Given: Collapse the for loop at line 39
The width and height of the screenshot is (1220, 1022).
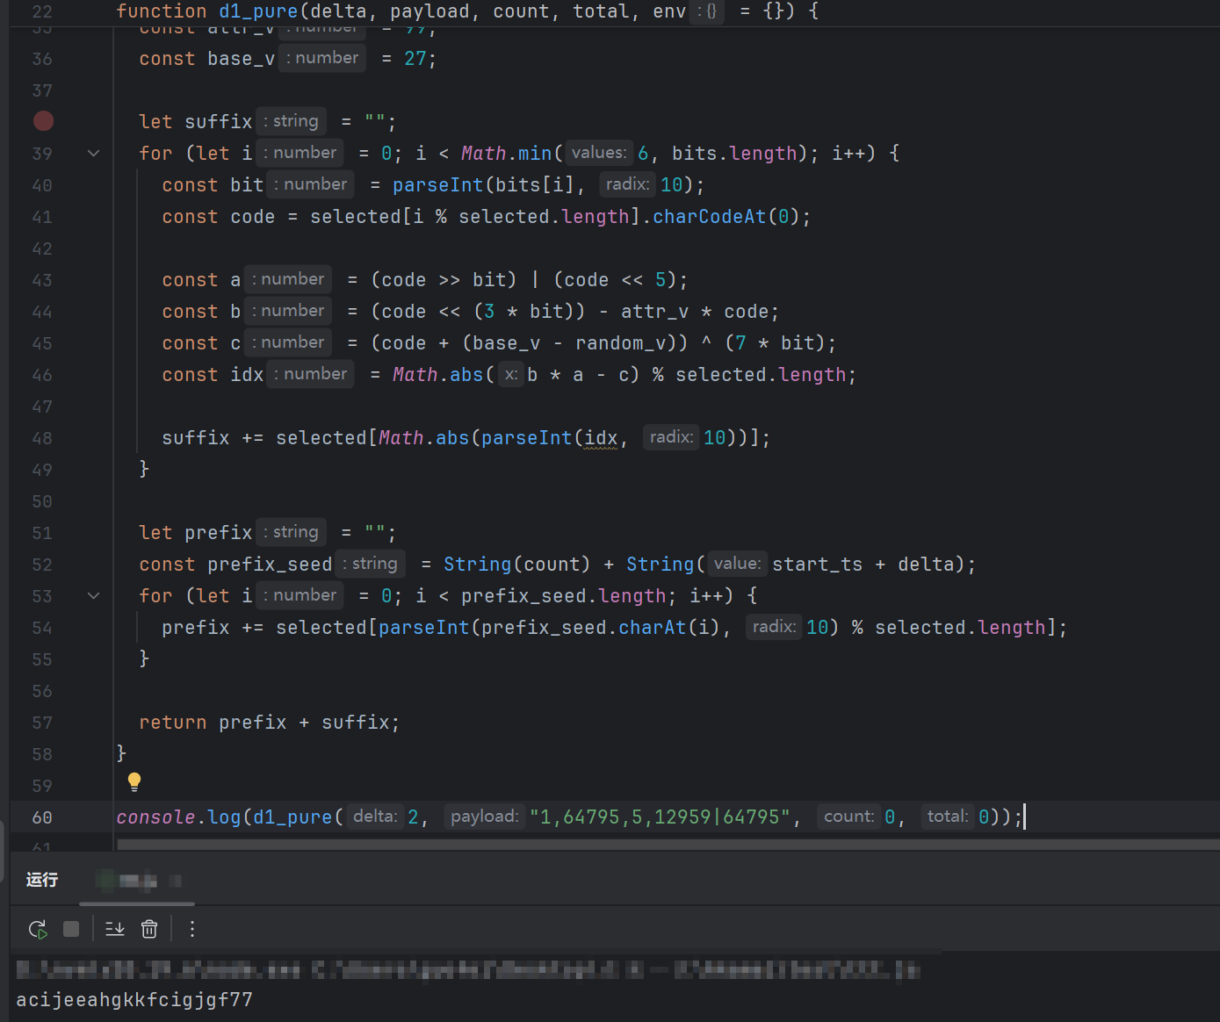Looking at the screenshot, I should click(x=93, y=153).
